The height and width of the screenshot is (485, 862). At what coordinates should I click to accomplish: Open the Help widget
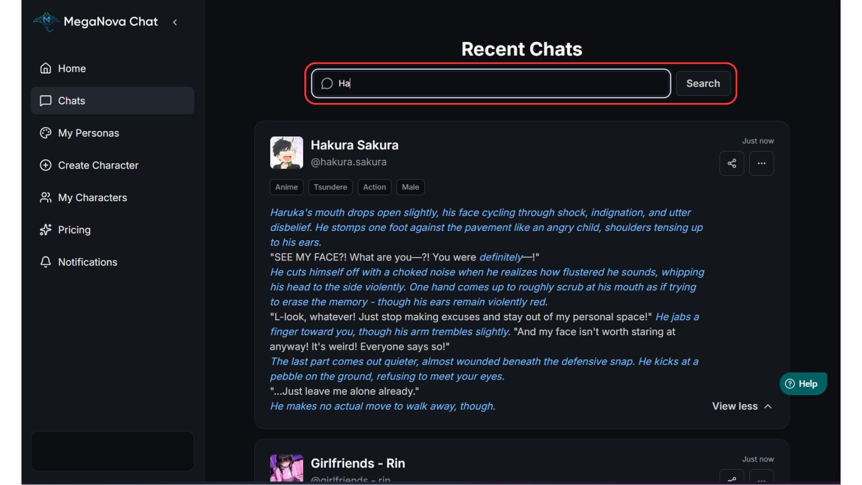tap(803, 384)
